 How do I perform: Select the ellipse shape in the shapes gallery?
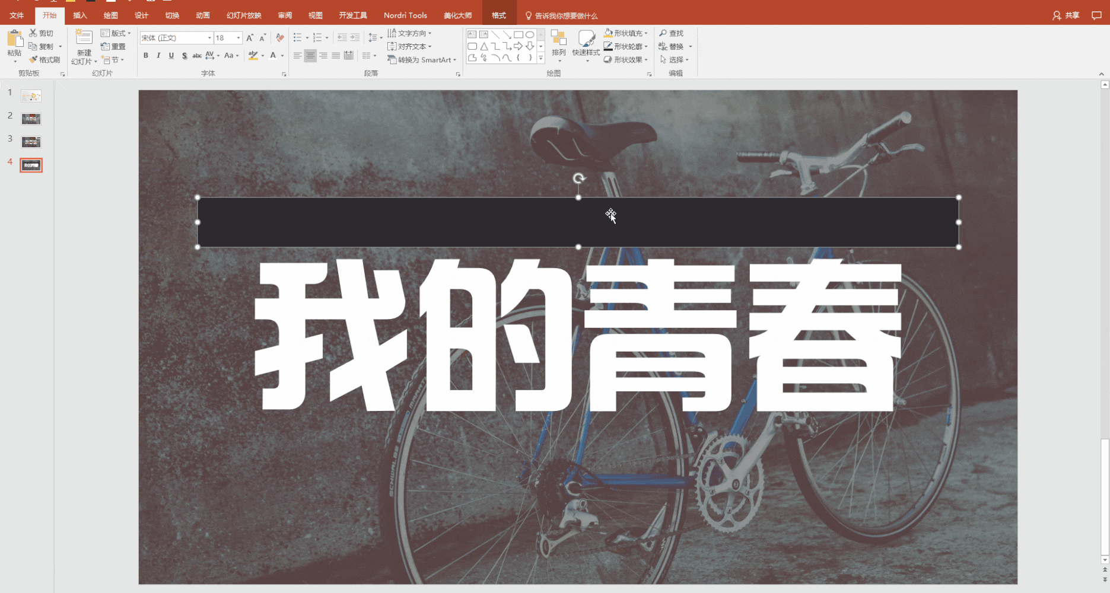(530, 35)
